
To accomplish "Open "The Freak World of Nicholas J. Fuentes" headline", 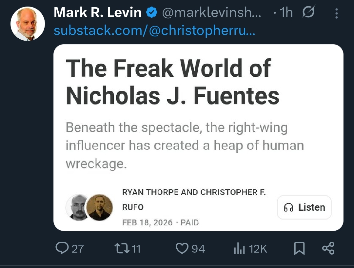I will (x=172, y=82).
